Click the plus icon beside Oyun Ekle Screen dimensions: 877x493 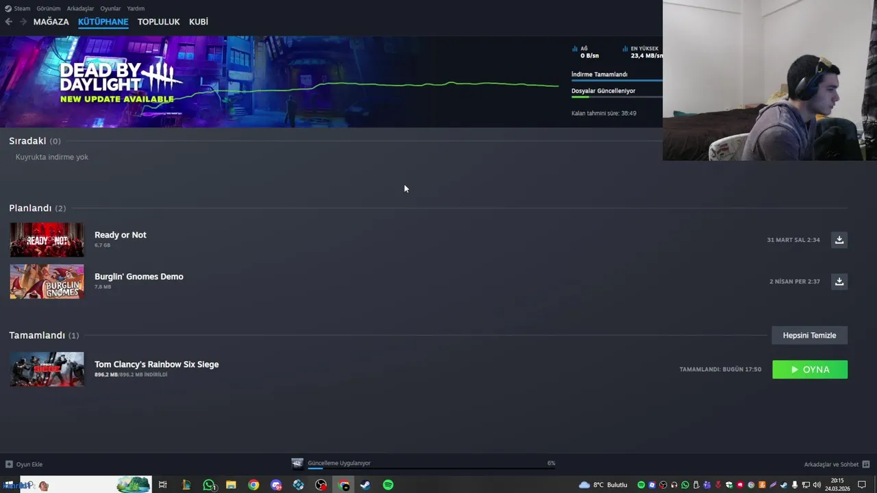point(9,464)
